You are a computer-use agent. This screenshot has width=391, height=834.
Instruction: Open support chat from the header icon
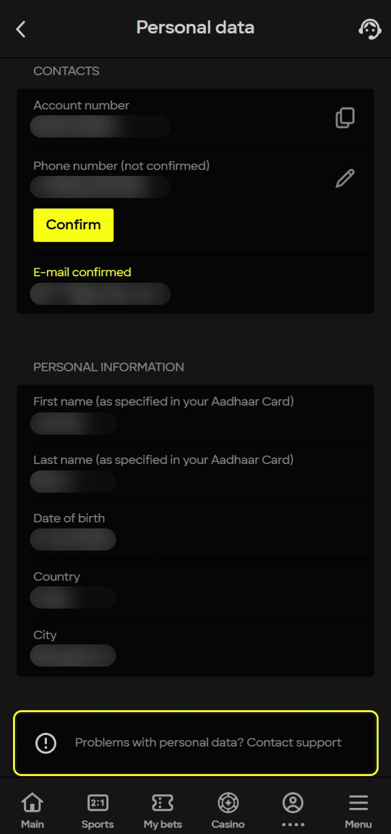coord(369,29)
